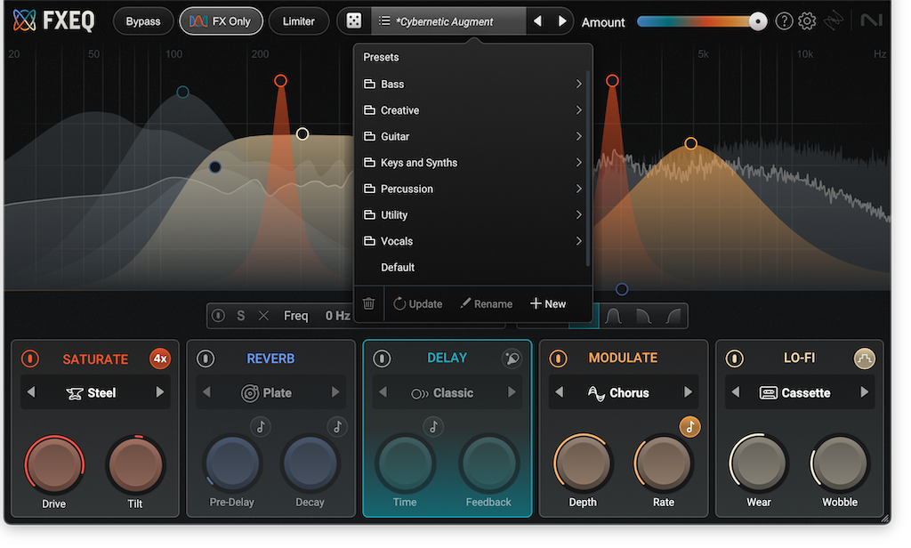Click the FXEQ logo icon
911x548 pixels.
pyautogui.click(x=24, y=20)
